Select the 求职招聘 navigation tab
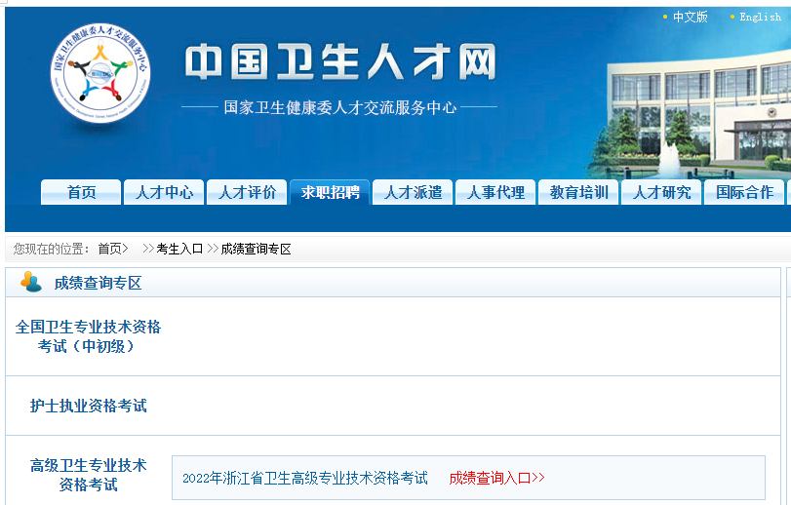The image size is (791, 505). coord(330,192)
